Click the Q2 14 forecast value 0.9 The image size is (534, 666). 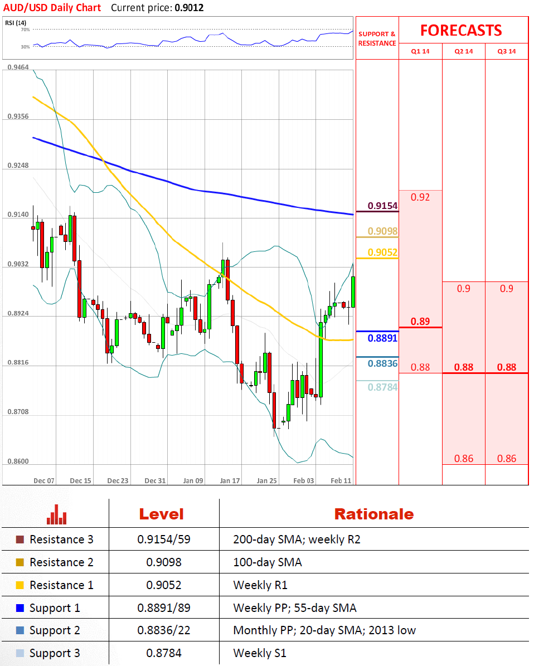463,289
